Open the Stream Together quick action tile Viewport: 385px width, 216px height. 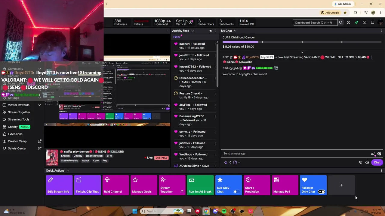coord(172,185)
